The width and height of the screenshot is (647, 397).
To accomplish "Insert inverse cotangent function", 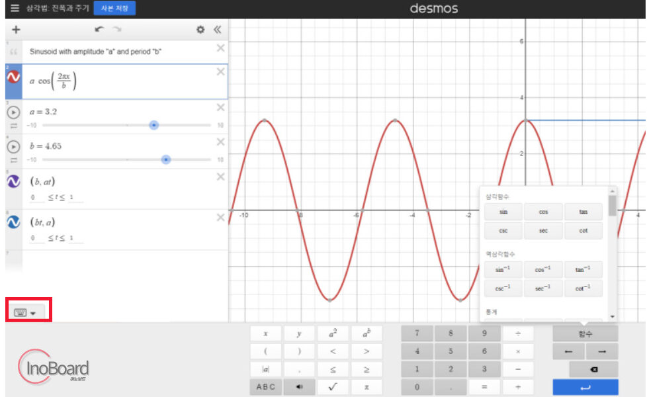I will coord(583,288).
